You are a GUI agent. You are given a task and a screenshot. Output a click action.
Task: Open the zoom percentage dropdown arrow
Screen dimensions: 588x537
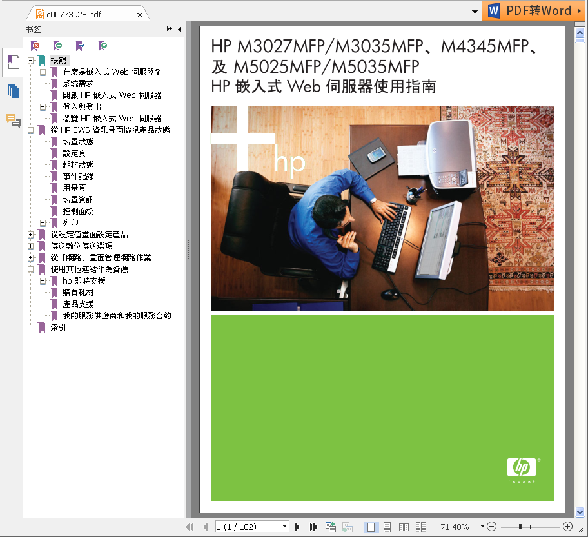coord(482,526)
